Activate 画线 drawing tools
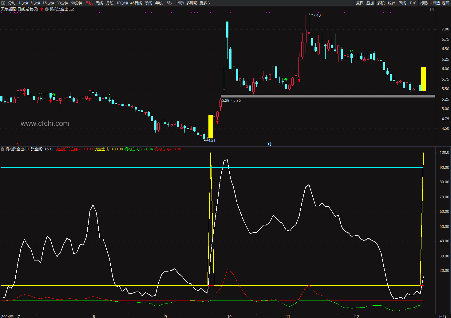 (402, 3)
